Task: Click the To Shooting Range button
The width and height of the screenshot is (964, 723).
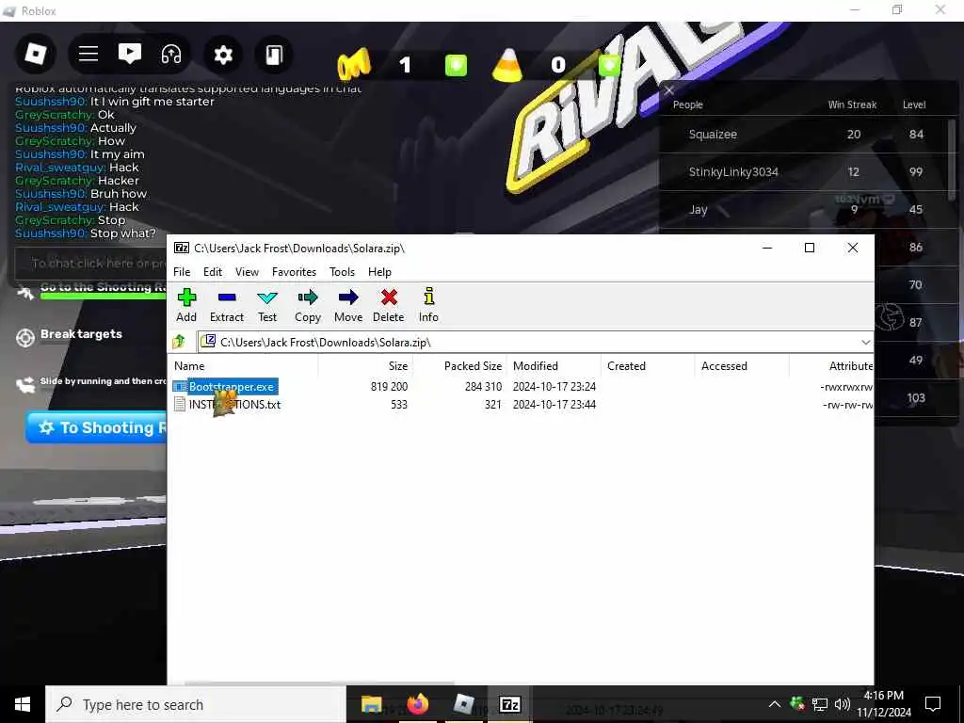Action: click(x=96, y=427)
